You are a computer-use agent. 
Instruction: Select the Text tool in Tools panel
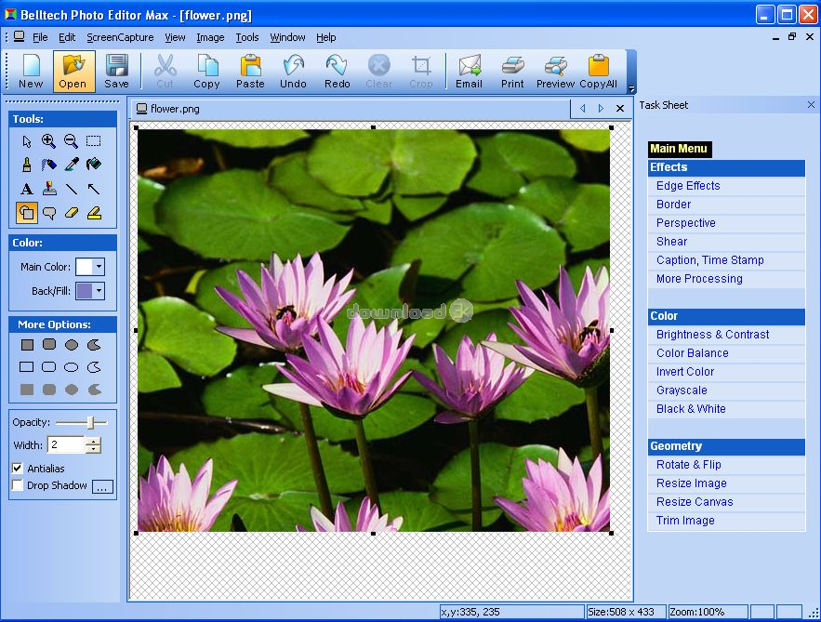click(x=26, y=189)
